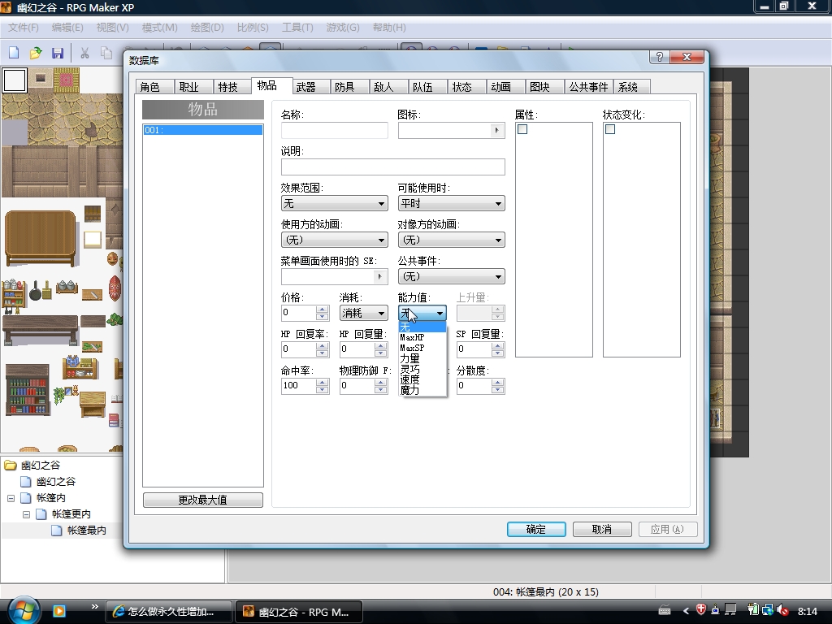Switch to the Internet Explorer taskbar window
The width and height of the screenshot is (832, 624).
(169, 612)
